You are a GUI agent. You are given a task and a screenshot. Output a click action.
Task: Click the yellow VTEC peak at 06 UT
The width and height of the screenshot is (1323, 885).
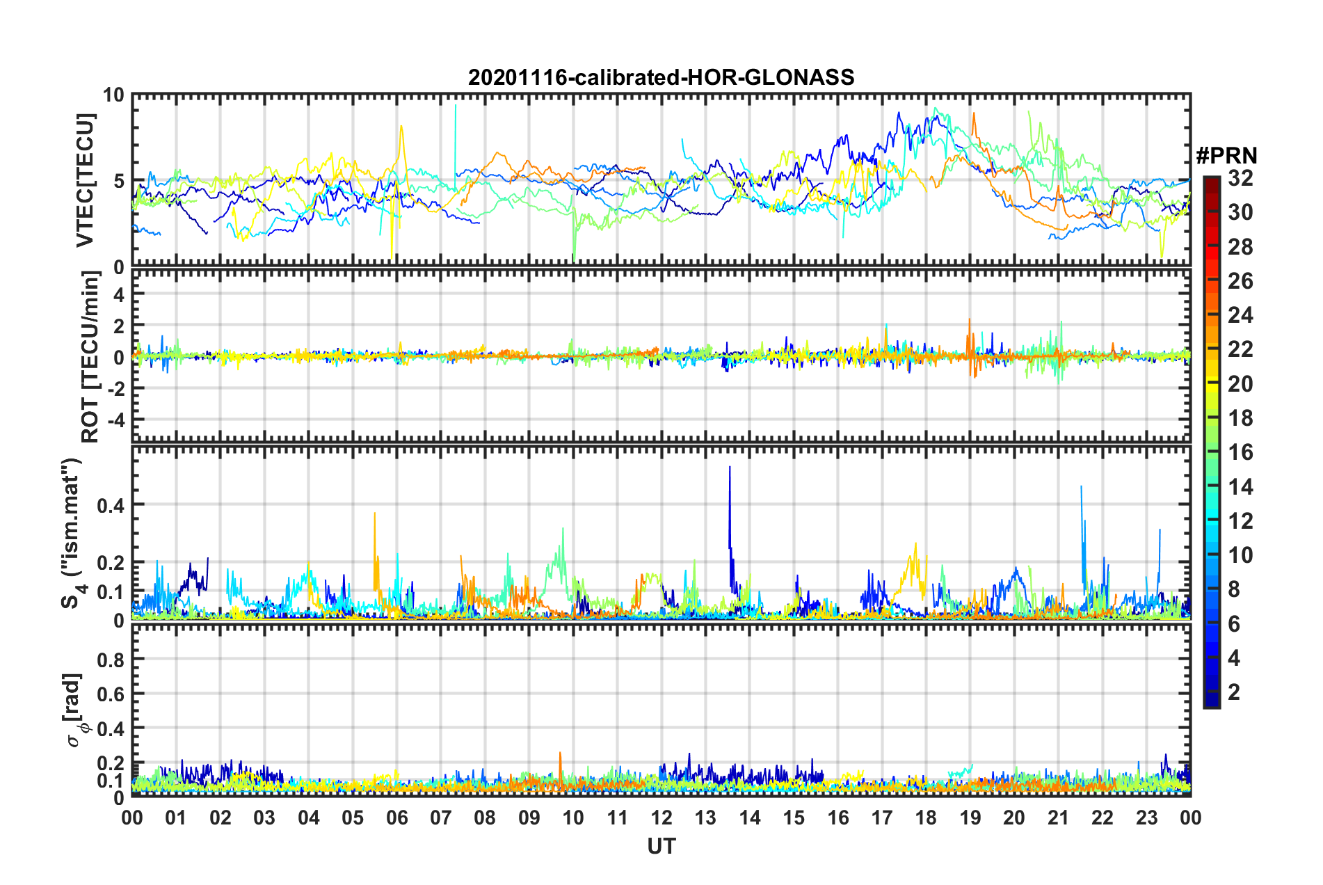[401, 150]
